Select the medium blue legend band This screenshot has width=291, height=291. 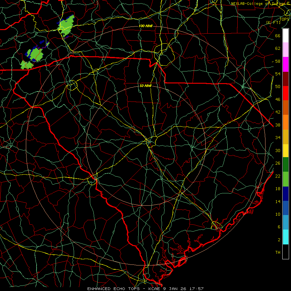coord(286,208)
